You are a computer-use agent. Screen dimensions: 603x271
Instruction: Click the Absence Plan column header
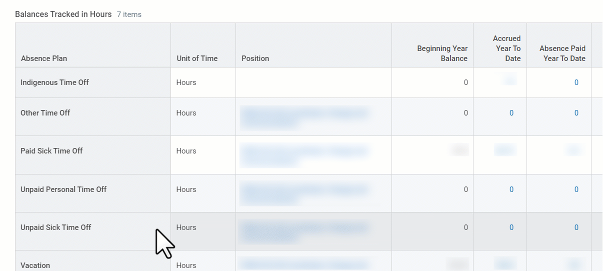[44, 58]
